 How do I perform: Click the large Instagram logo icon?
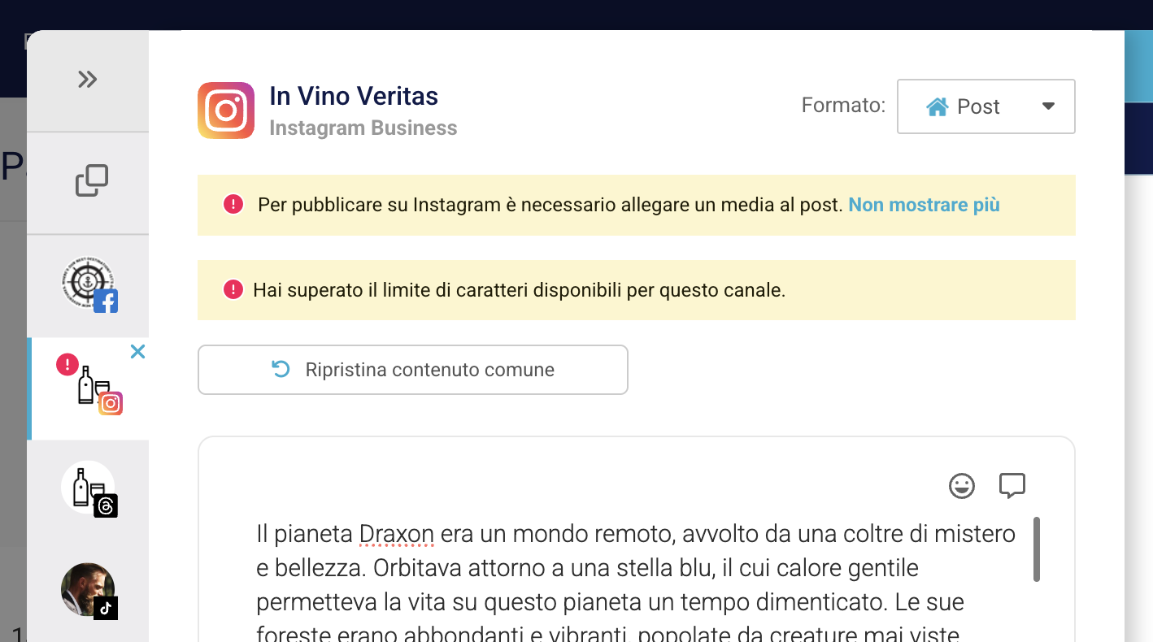[226, 111]
